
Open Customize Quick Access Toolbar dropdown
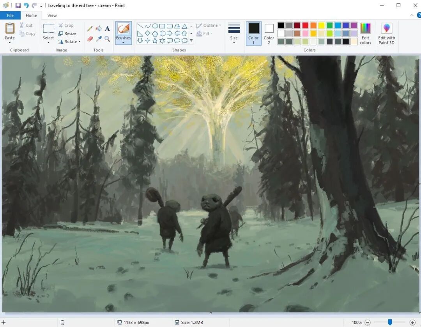pos(41,5)
